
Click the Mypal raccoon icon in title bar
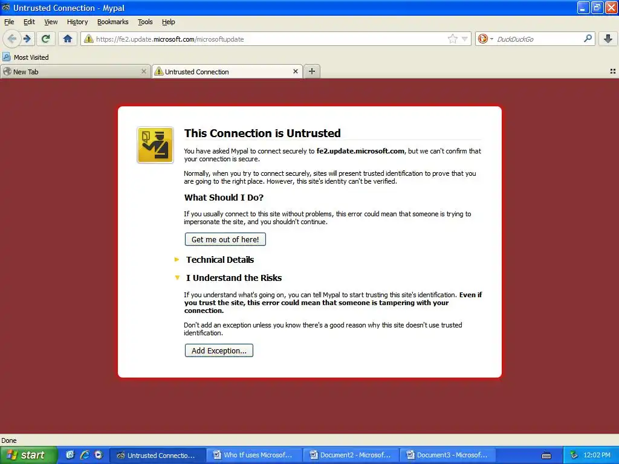point(6,7)
